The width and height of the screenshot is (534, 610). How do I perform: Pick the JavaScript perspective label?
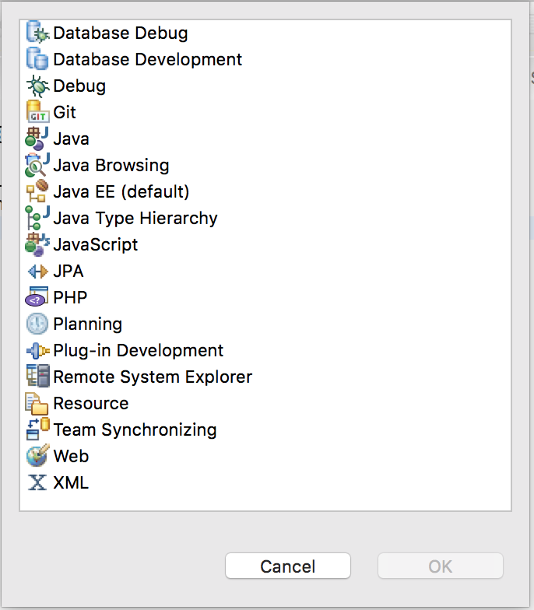pos(95,244)
